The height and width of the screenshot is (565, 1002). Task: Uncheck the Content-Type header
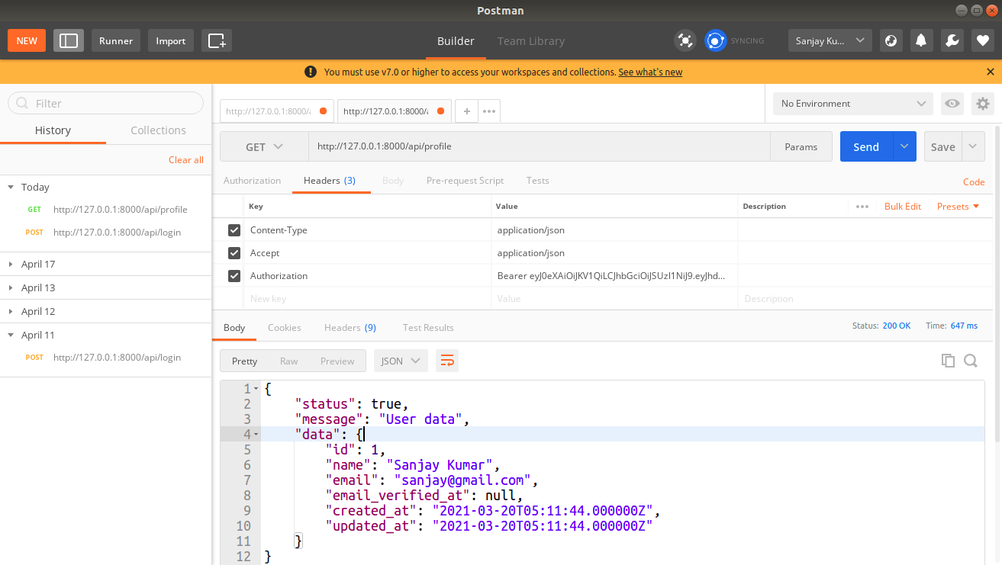(234, 230)
